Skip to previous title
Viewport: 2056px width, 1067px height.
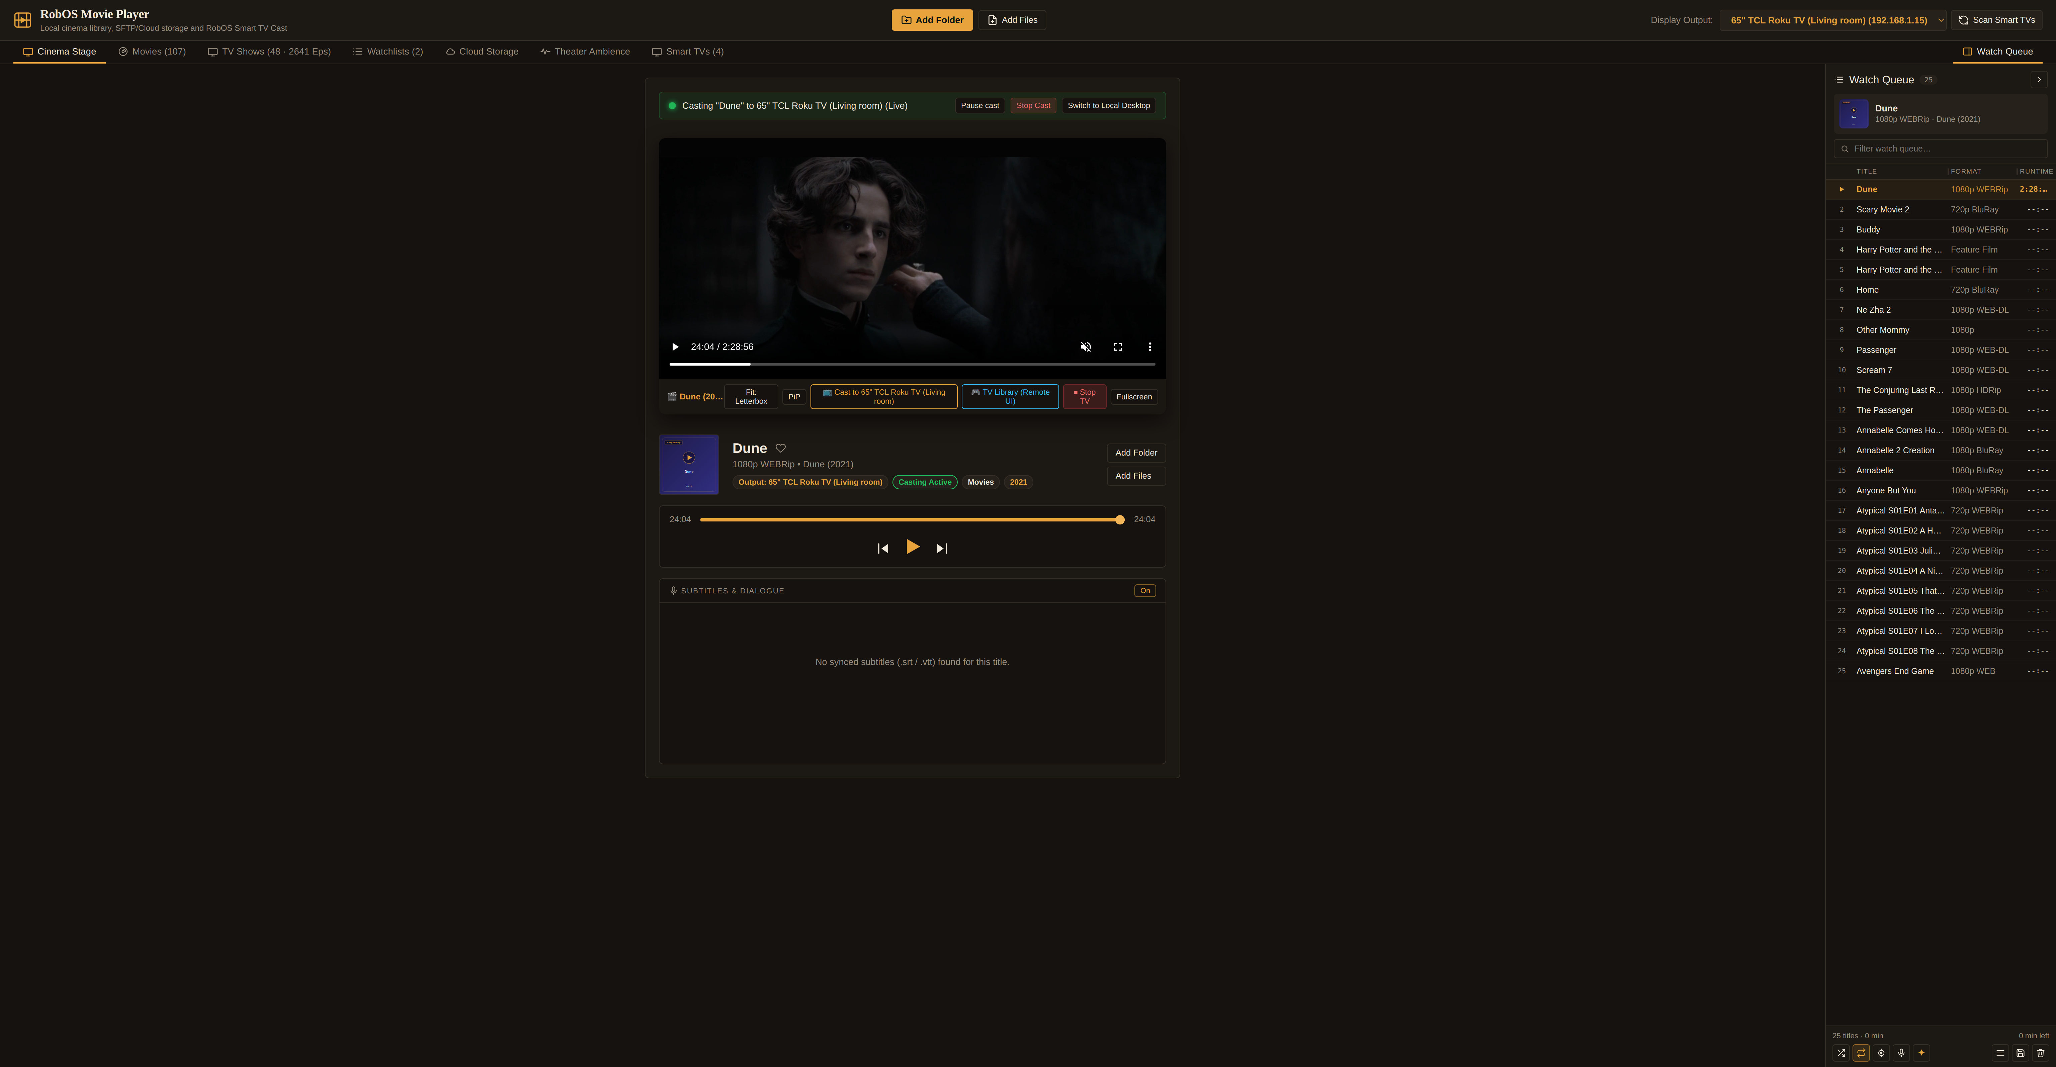tap(883, 548)
